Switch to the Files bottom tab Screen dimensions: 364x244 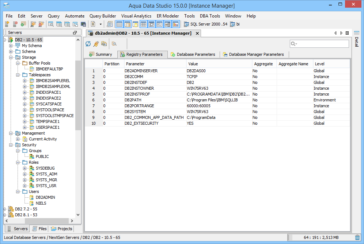pos(39,229)
